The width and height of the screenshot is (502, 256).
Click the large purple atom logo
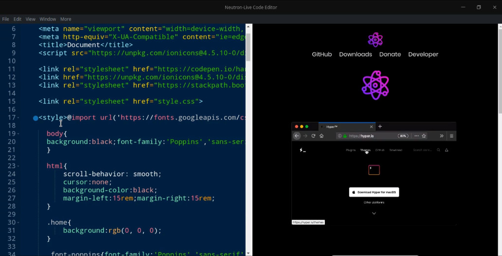tap(375, 85)
